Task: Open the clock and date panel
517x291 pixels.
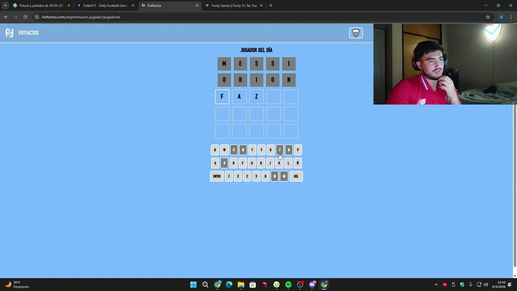Action: (x=499, y=285)
